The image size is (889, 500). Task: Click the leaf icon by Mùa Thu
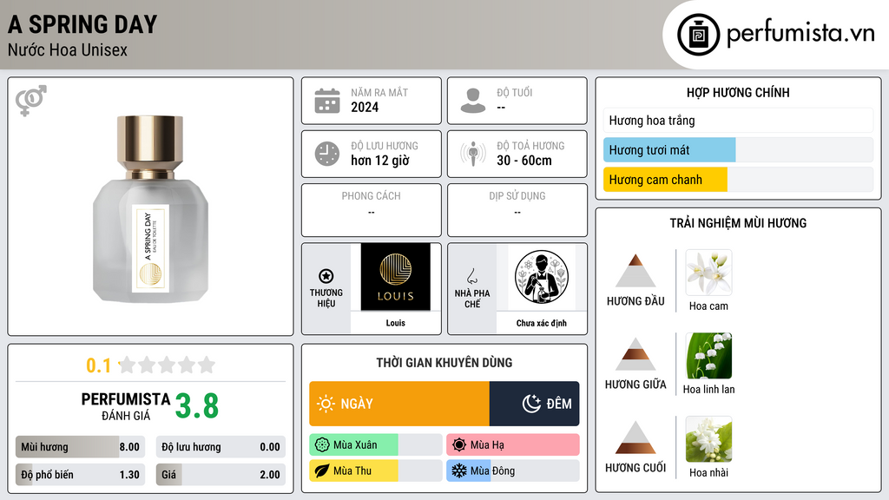pos(322,470)
